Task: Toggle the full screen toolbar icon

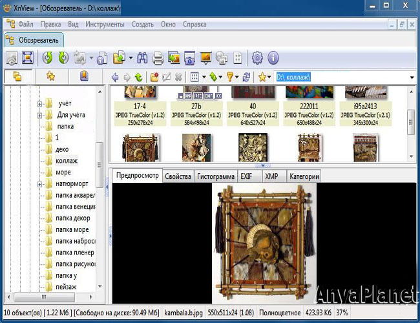Action: click(x=27, y=58)
